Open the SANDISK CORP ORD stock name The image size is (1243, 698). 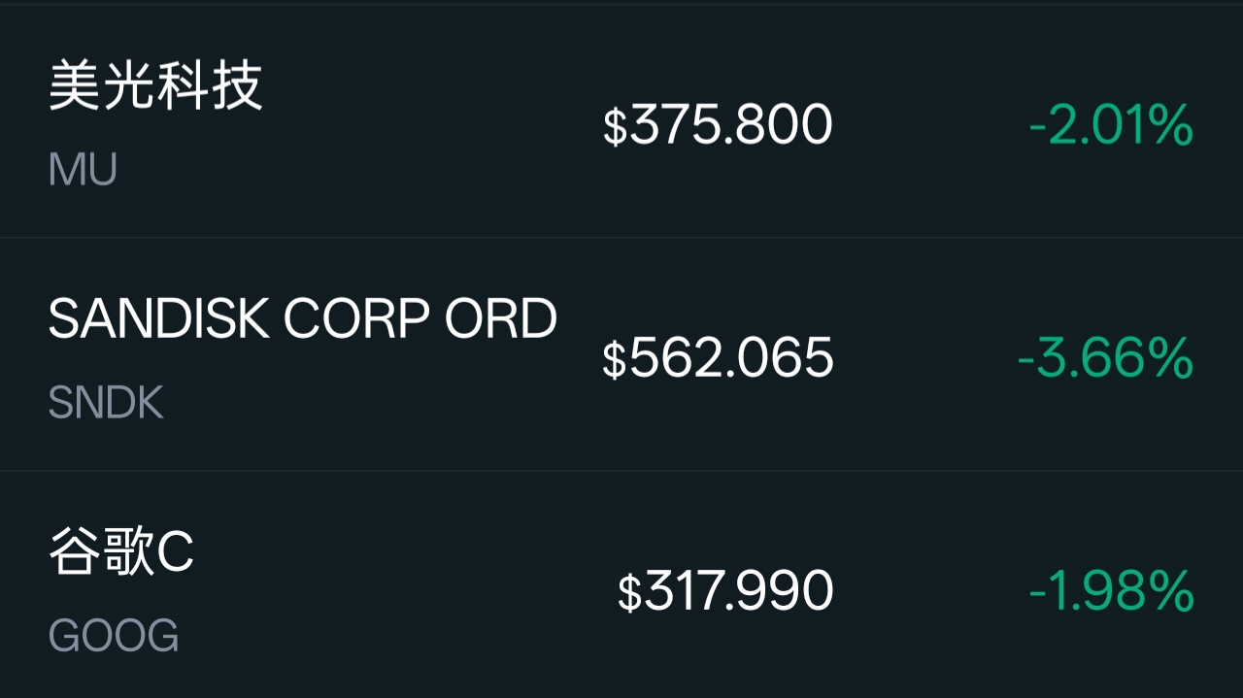click(302, 318)
